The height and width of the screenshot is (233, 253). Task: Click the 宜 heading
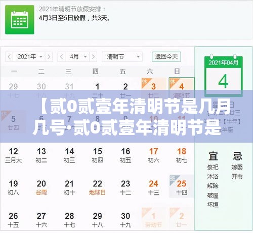point(213,156)
